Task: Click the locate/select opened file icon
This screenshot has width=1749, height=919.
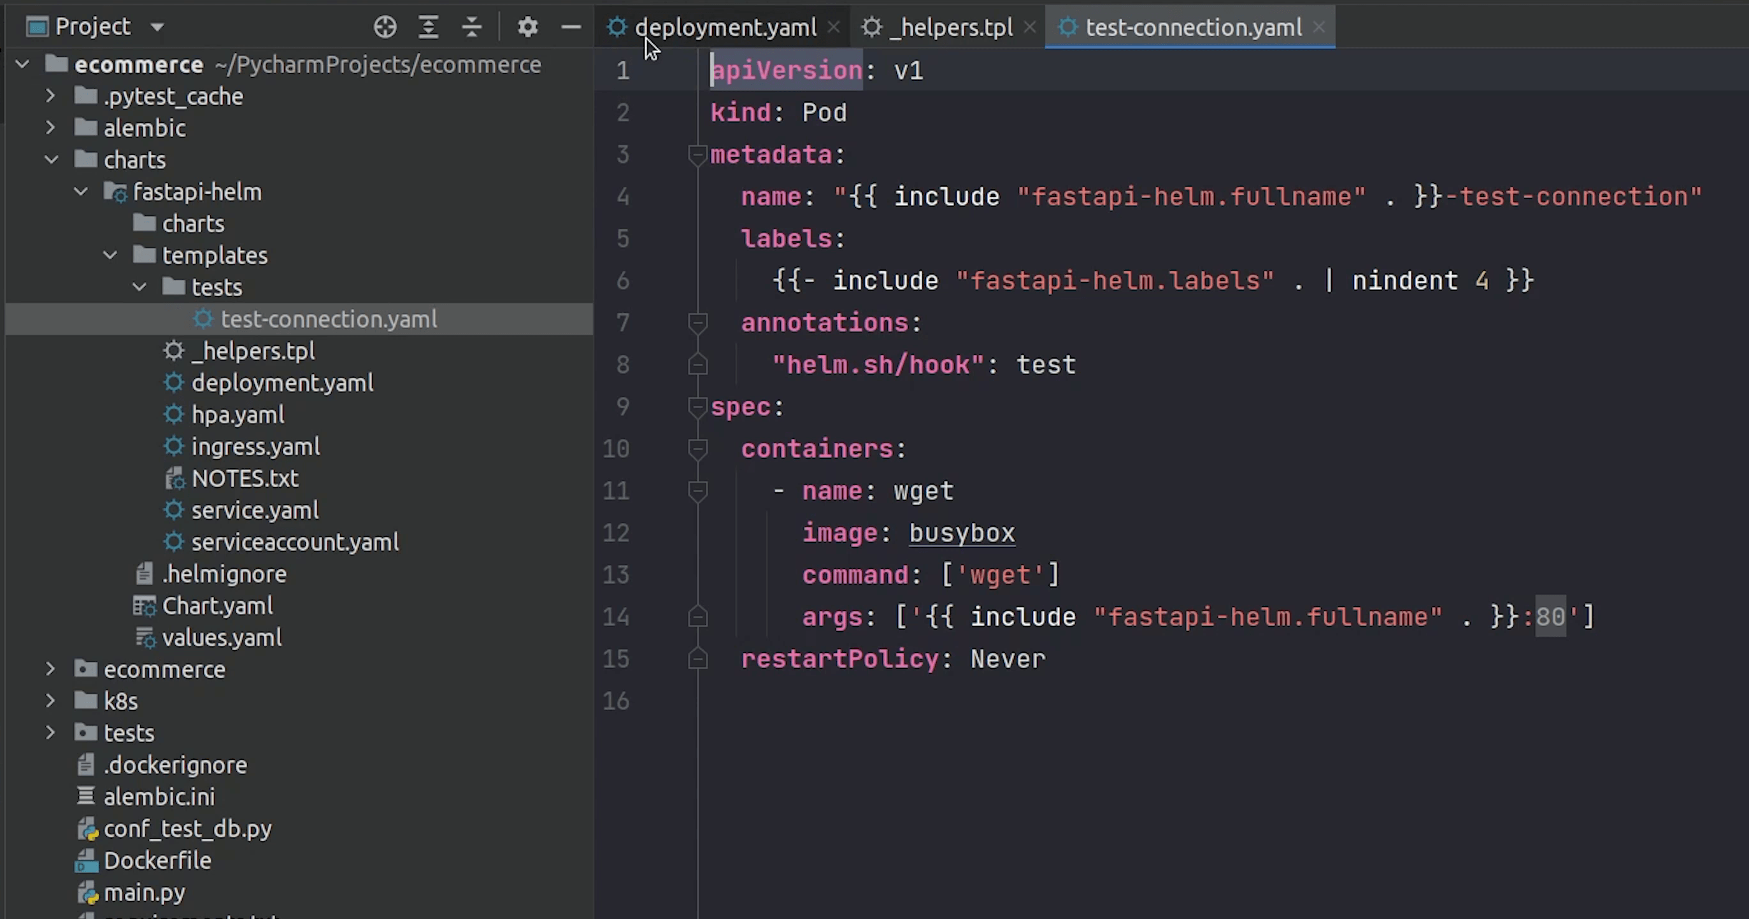Action: (385, 27)
